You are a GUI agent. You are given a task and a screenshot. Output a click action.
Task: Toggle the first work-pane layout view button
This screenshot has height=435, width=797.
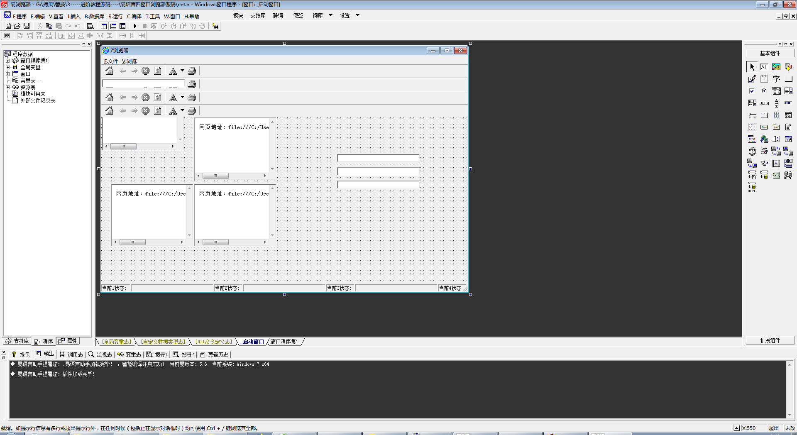click(x=104, y=26)
